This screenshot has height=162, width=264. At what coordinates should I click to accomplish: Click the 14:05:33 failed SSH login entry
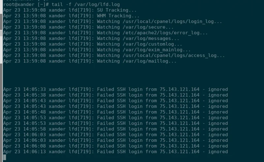[x=115, y=89]
